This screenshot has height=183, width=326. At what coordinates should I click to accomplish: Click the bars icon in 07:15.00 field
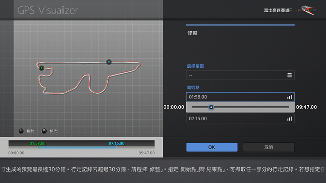click(x=289, y=118)
